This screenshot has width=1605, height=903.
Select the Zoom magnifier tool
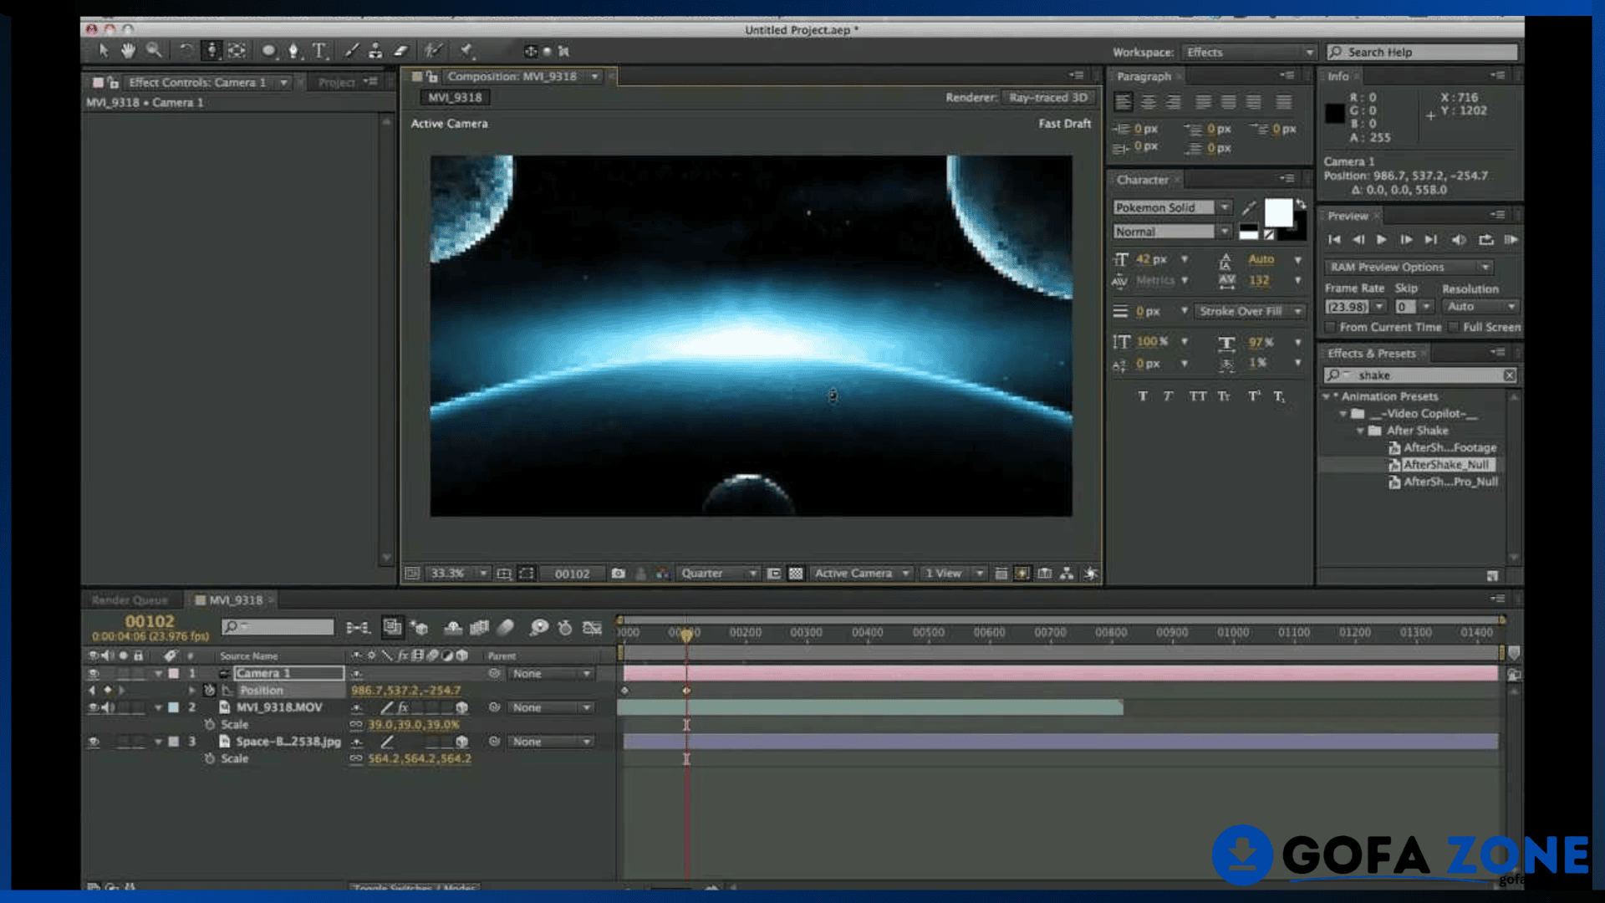(154, 51)
